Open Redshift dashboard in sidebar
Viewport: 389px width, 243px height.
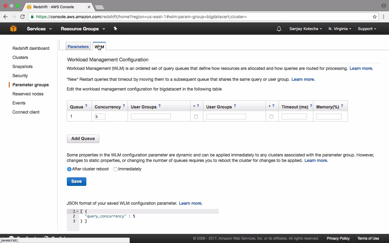coord(31,48)
